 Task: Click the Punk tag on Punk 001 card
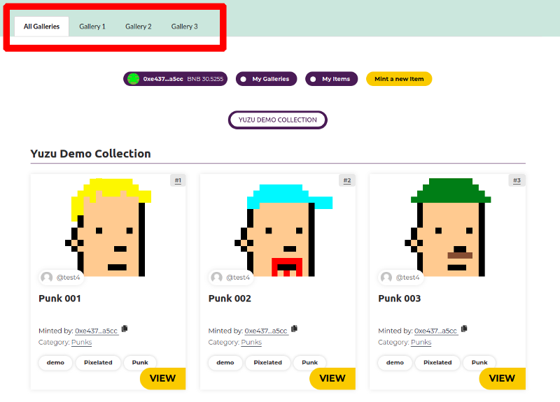click(x=140, y=362)
